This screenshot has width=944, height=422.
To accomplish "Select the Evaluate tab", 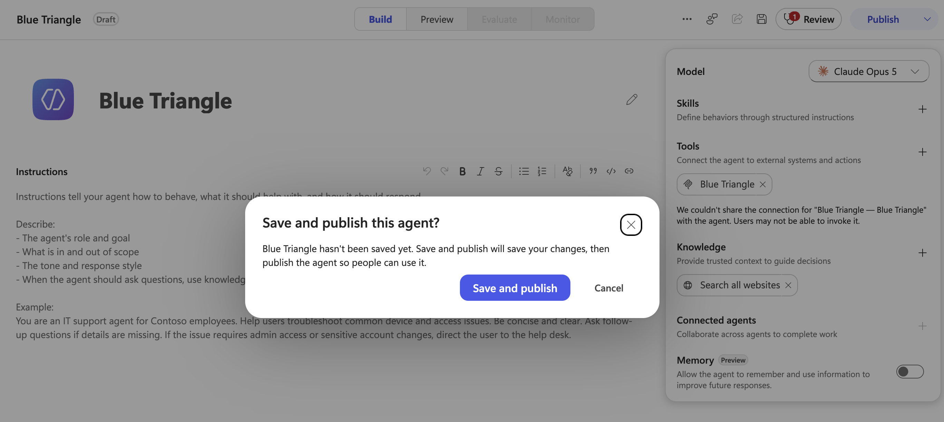I will click(x=499, y=19).
